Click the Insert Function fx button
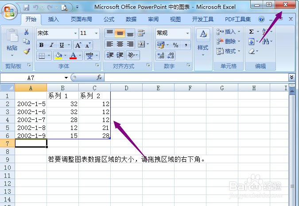The width and height of the screenshot is (299, 206). click(x=99, y=77)
